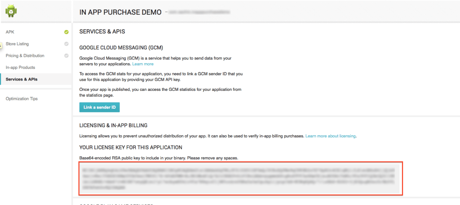Open In-app Products page

coord(20,68)
